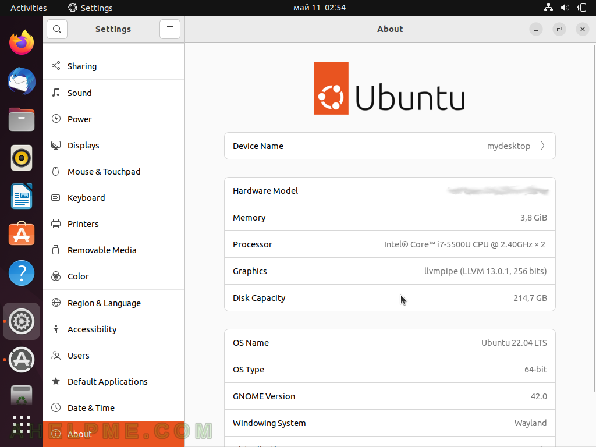Click the Users icon in sidebar
This screenshot has width=596, height=447.
pyautogui.click(x=56, y=356)
